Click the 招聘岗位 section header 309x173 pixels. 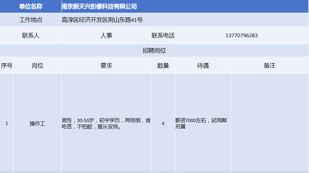tap(154, 51)
